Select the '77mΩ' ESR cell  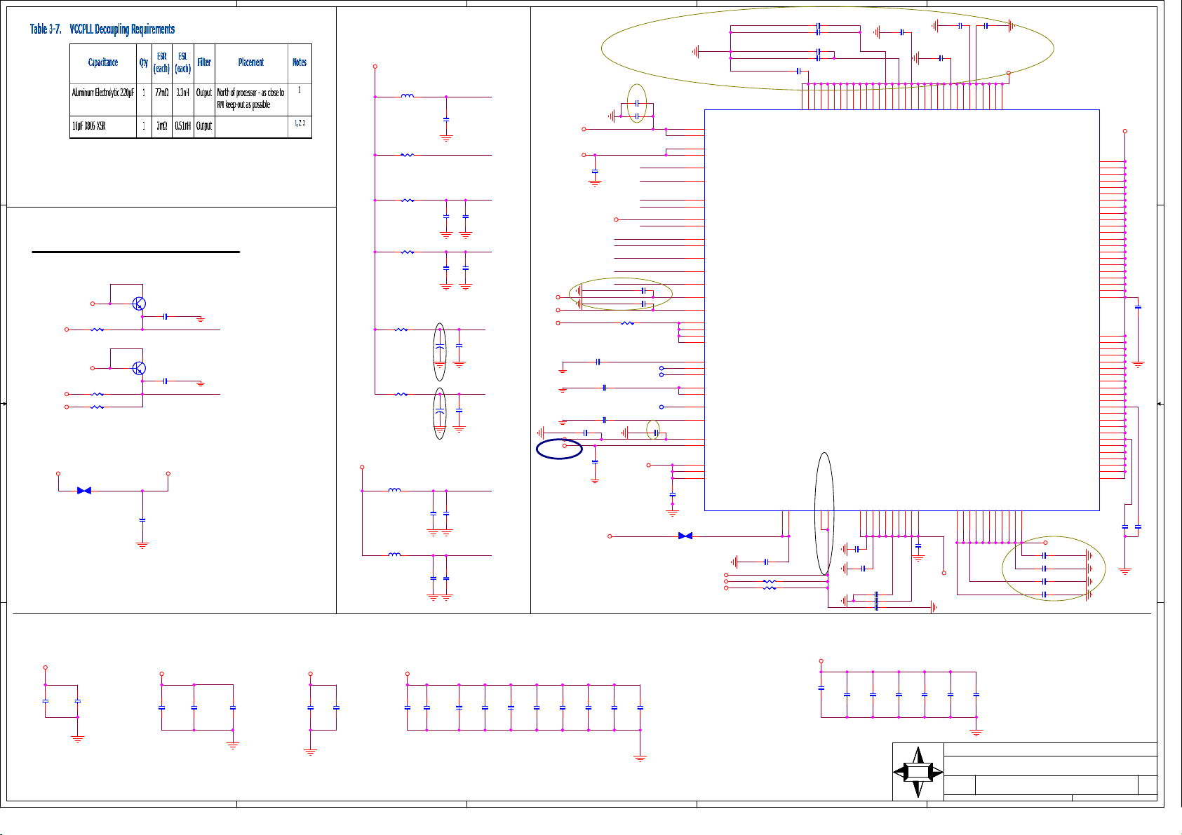coord(162,93)
